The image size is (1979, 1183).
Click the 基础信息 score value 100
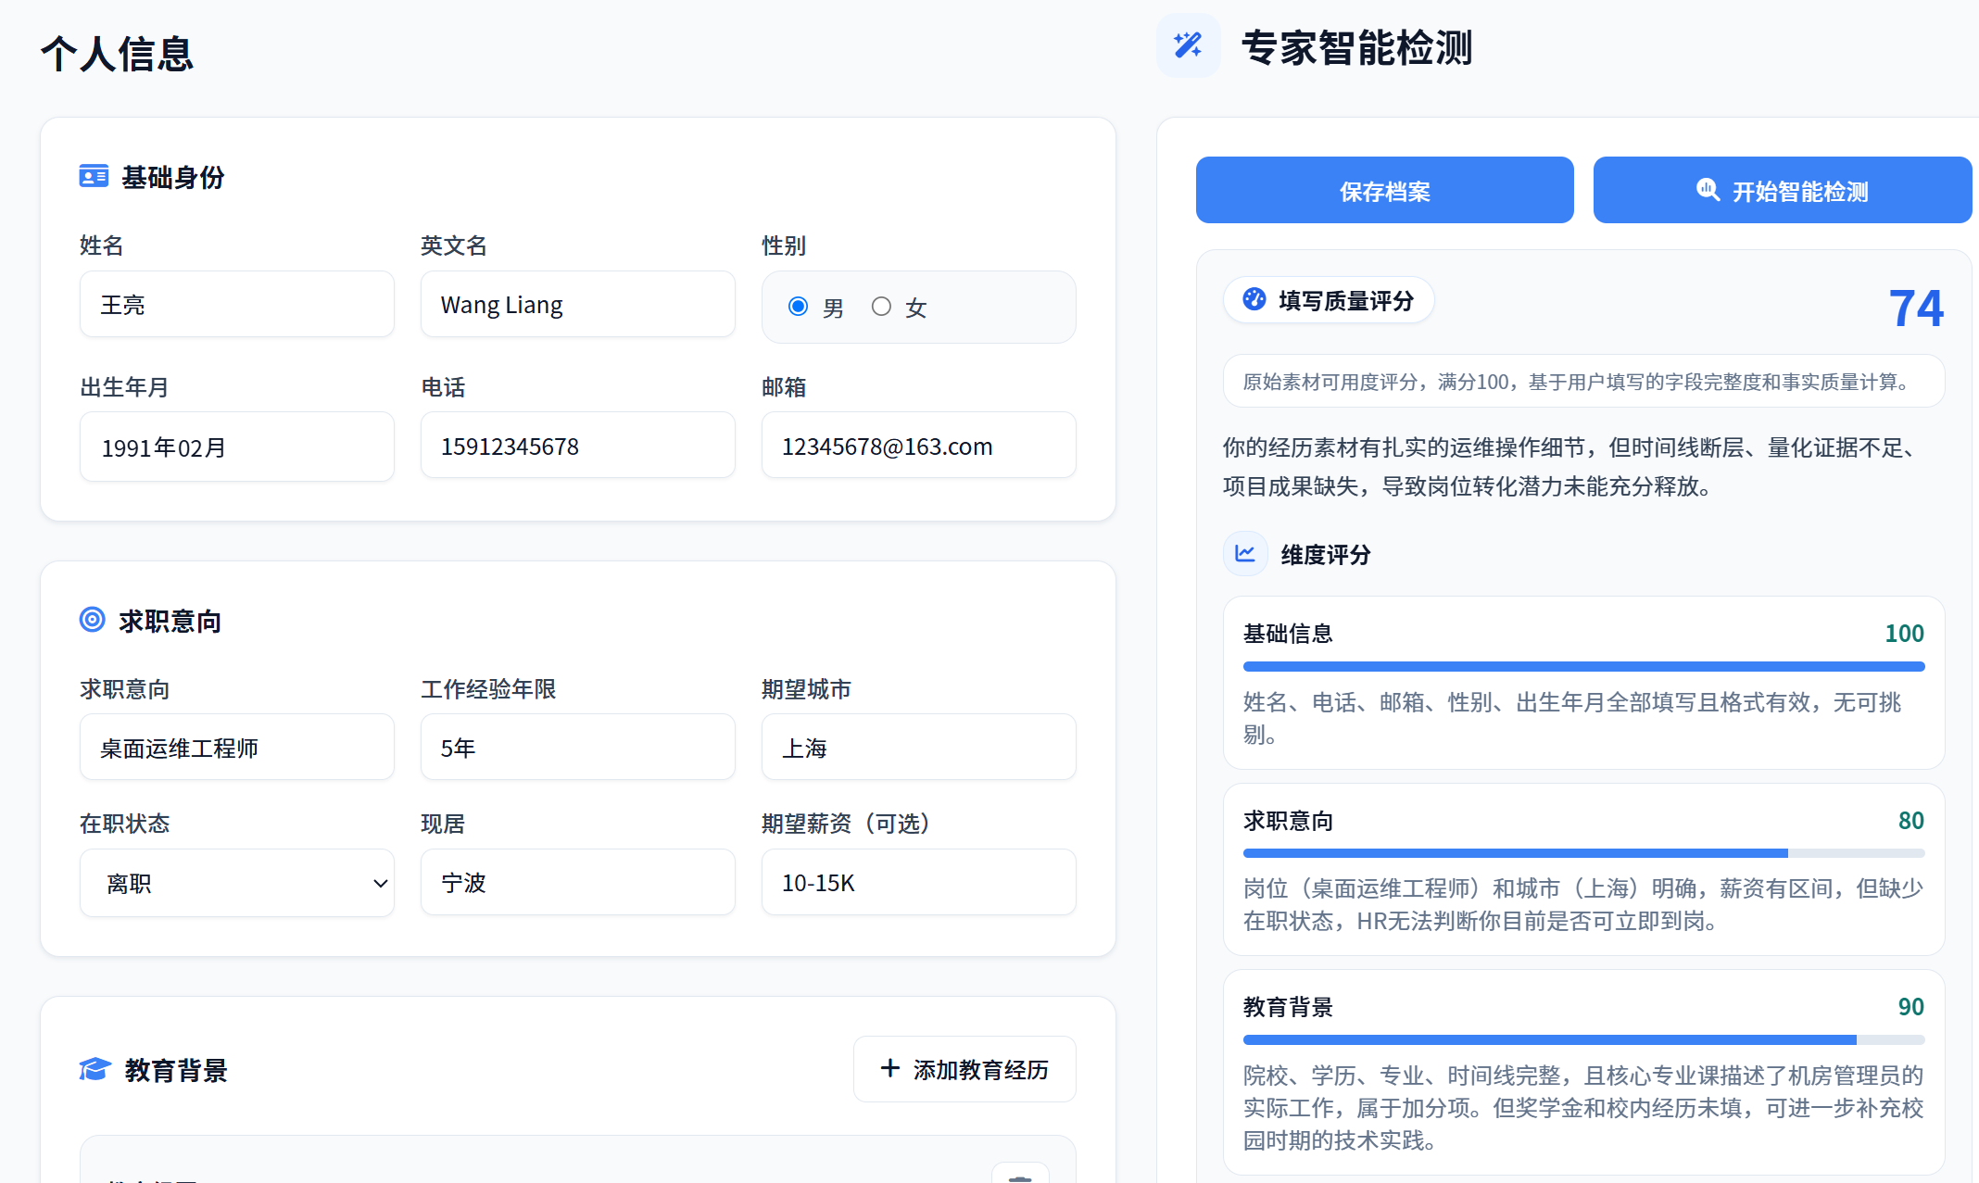click(1904, 633)
